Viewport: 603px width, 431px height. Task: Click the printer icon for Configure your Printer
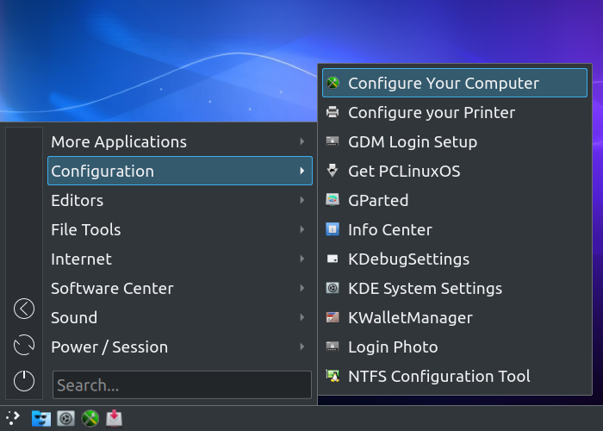[x=333, y=112]
